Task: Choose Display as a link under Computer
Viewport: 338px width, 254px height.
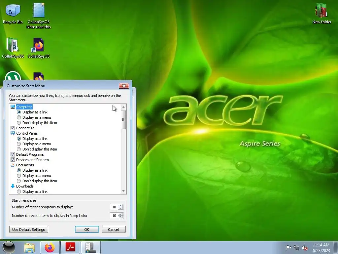Action: pos(19,112)
